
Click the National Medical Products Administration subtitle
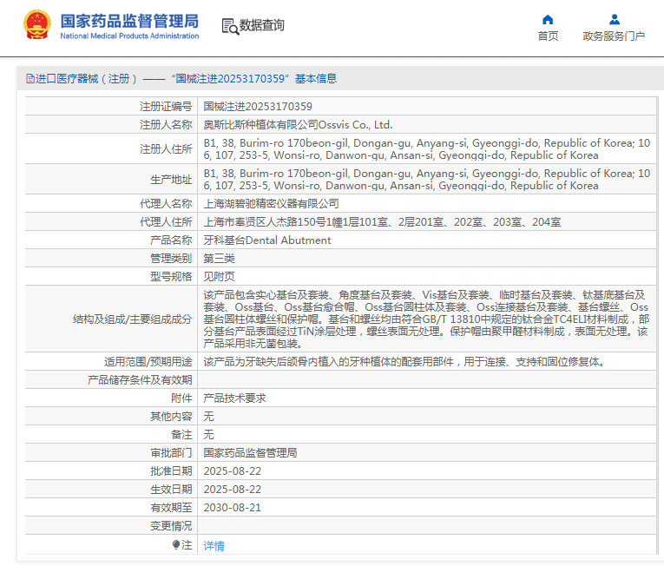click(x=129, y=36)
